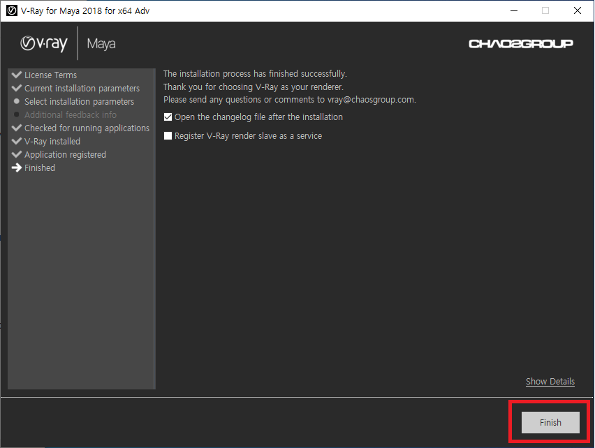
Task: Click the V-Ray logo in header
Action: (x=44, y=43)
